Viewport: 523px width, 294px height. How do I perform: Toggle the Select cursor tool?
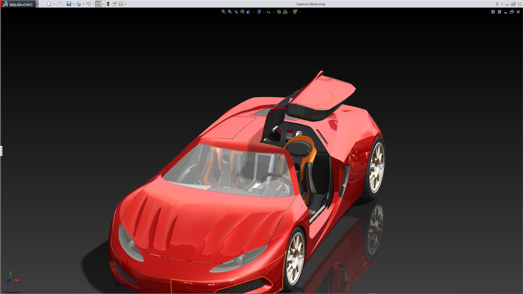pyautogui.click(x=98, y=4)
